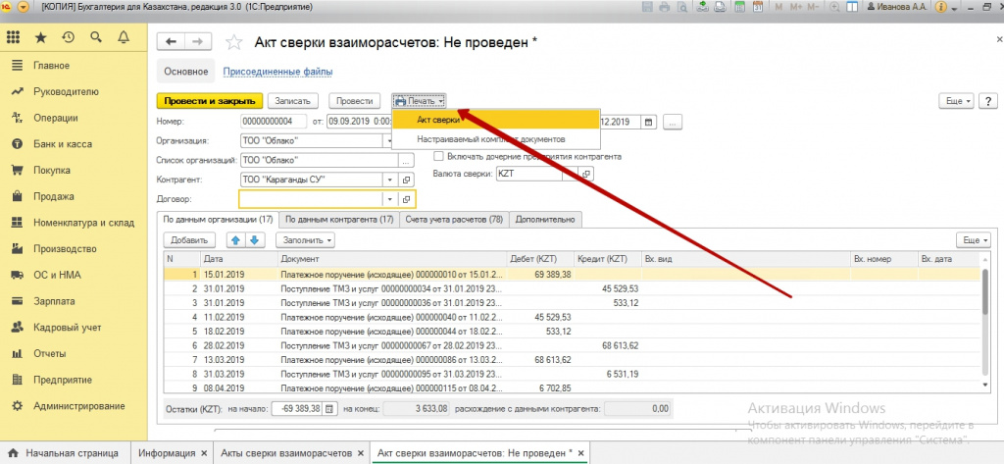Click the Основное section tab
The image size is (1004, 464).
(x=185, y=72)
